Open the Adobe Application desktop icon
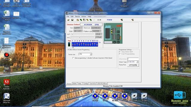 click(7, 84)
